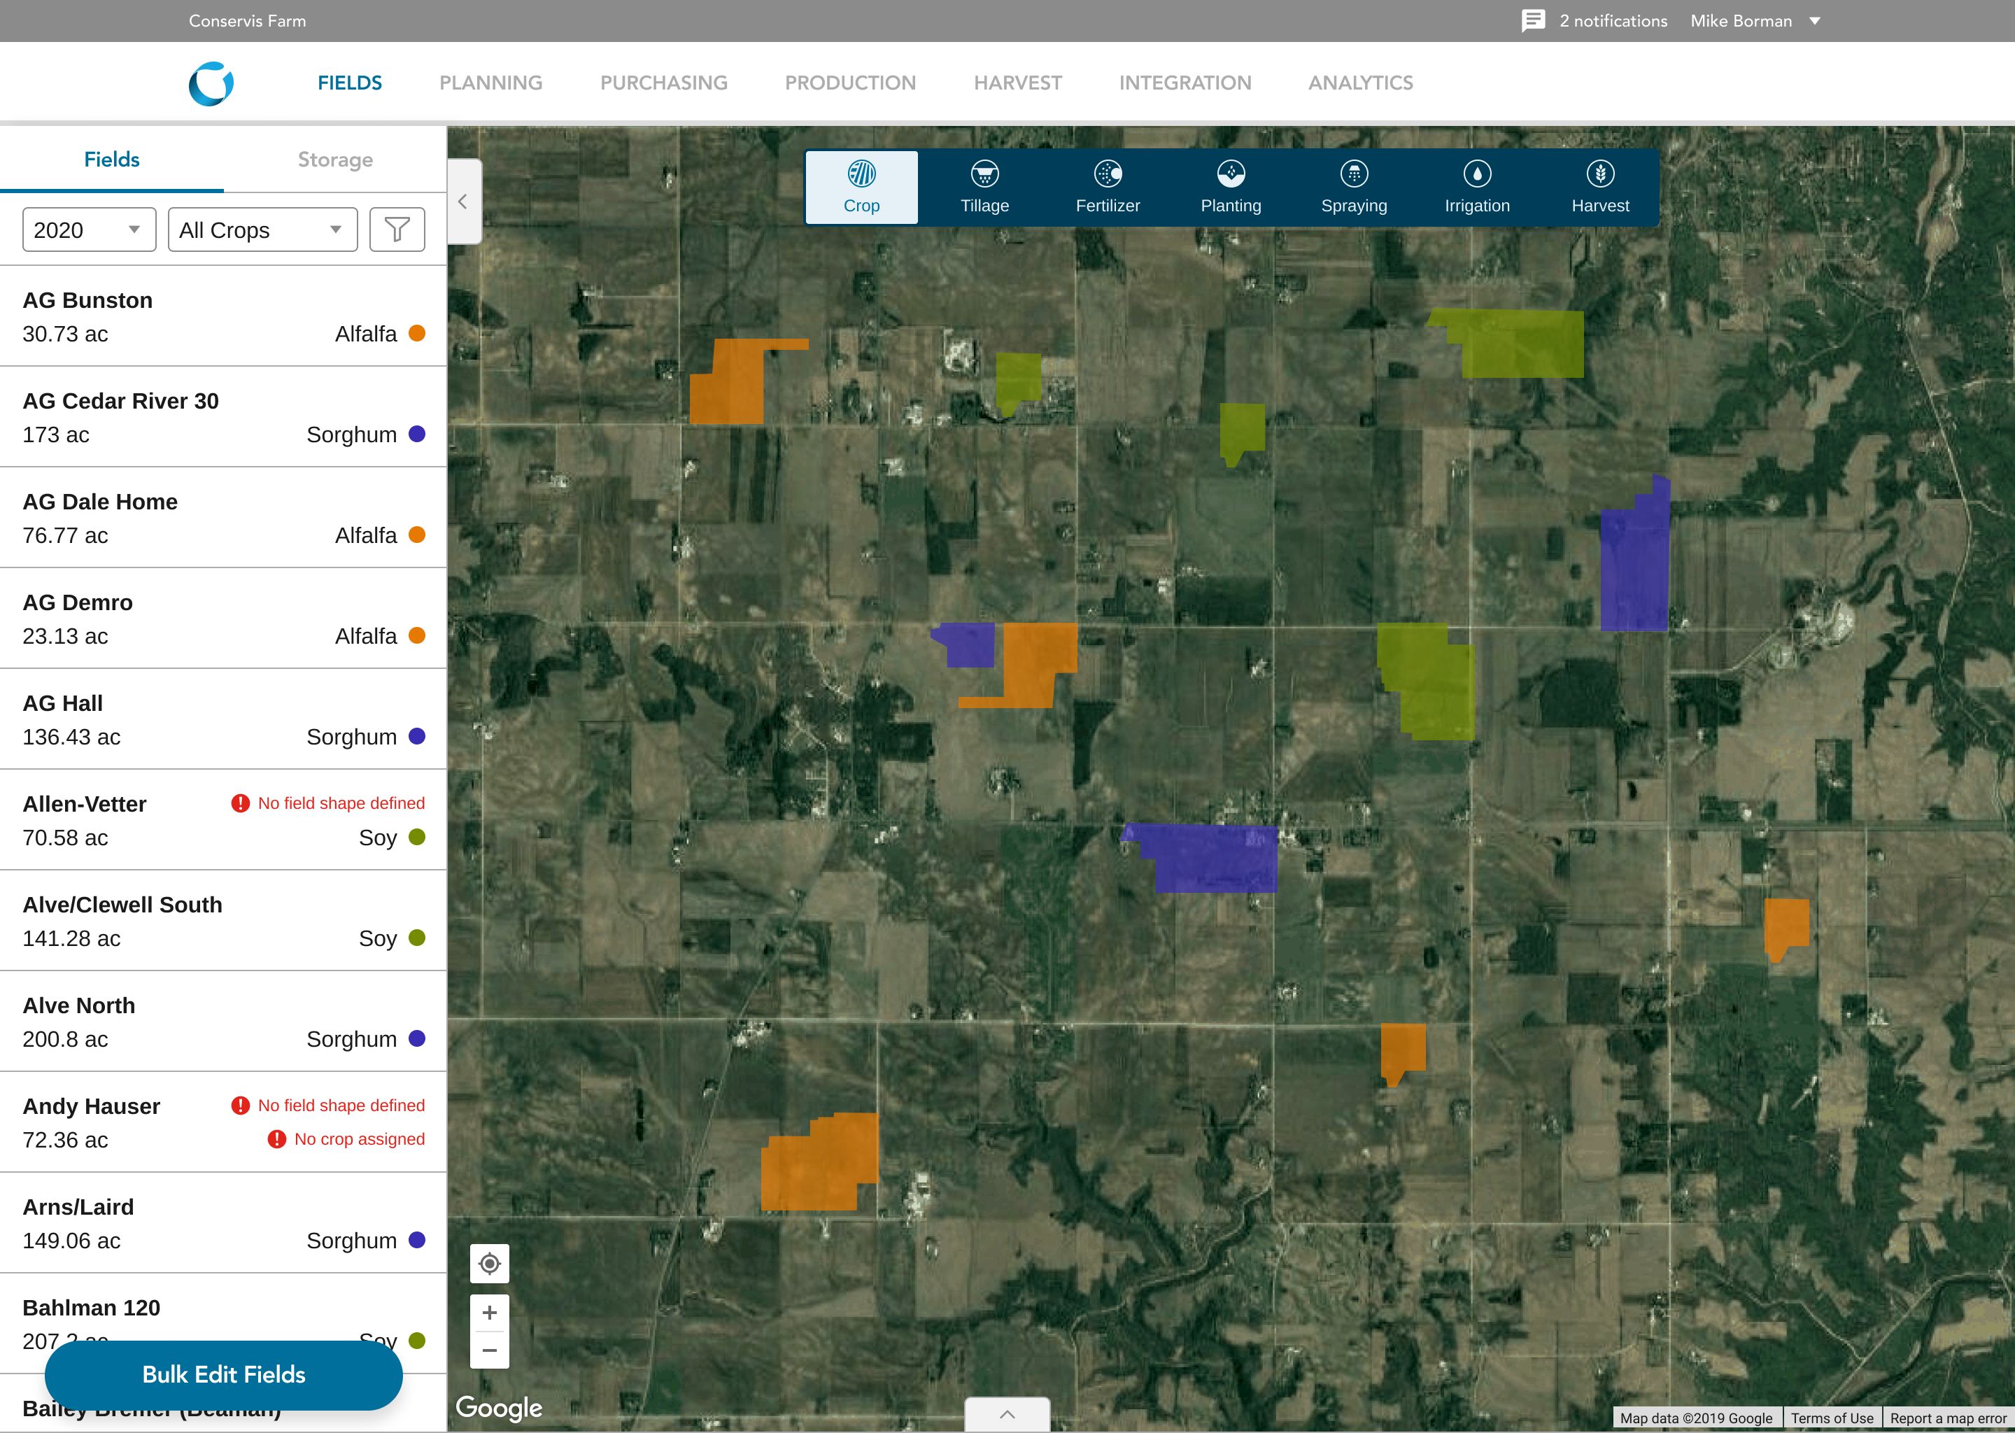Select the AG Hall field row

tap(223, 719)
